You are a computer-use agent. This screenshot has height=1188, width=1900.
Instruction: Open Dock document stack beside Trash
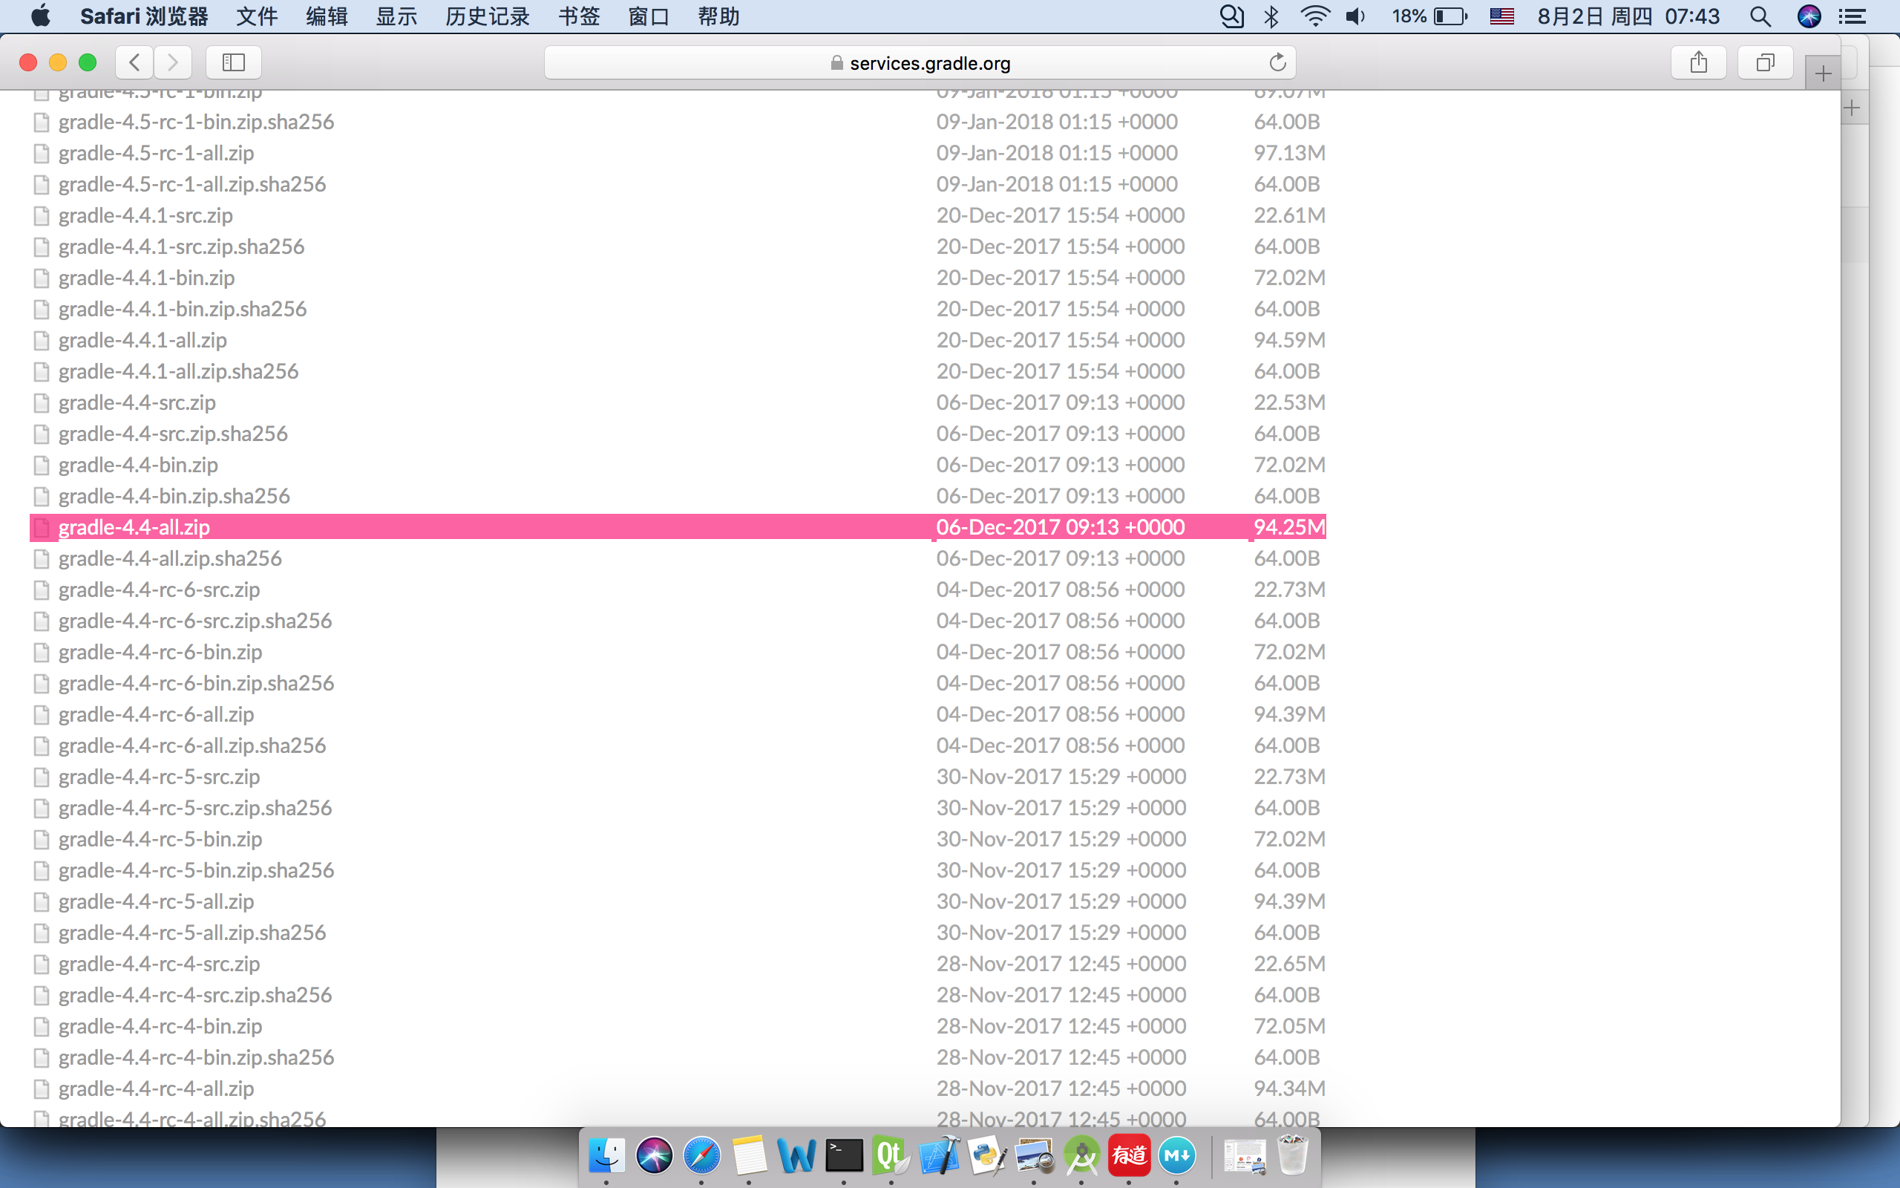click(x=1245, y=1155)
